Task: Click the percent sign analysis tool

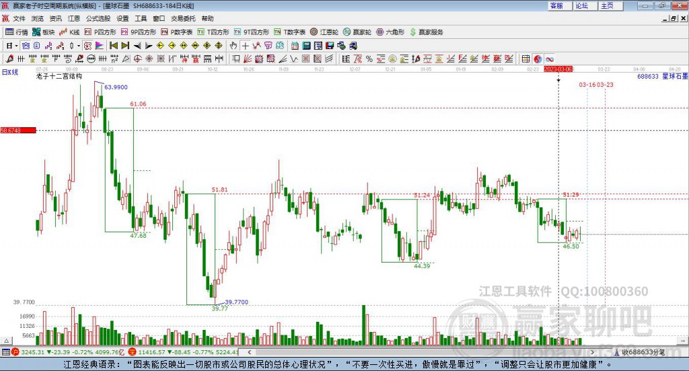Action: point(369,59)
